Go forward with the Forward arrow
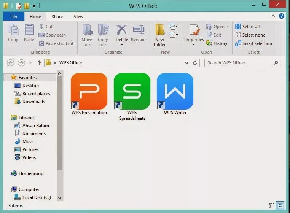 point(21,63)
